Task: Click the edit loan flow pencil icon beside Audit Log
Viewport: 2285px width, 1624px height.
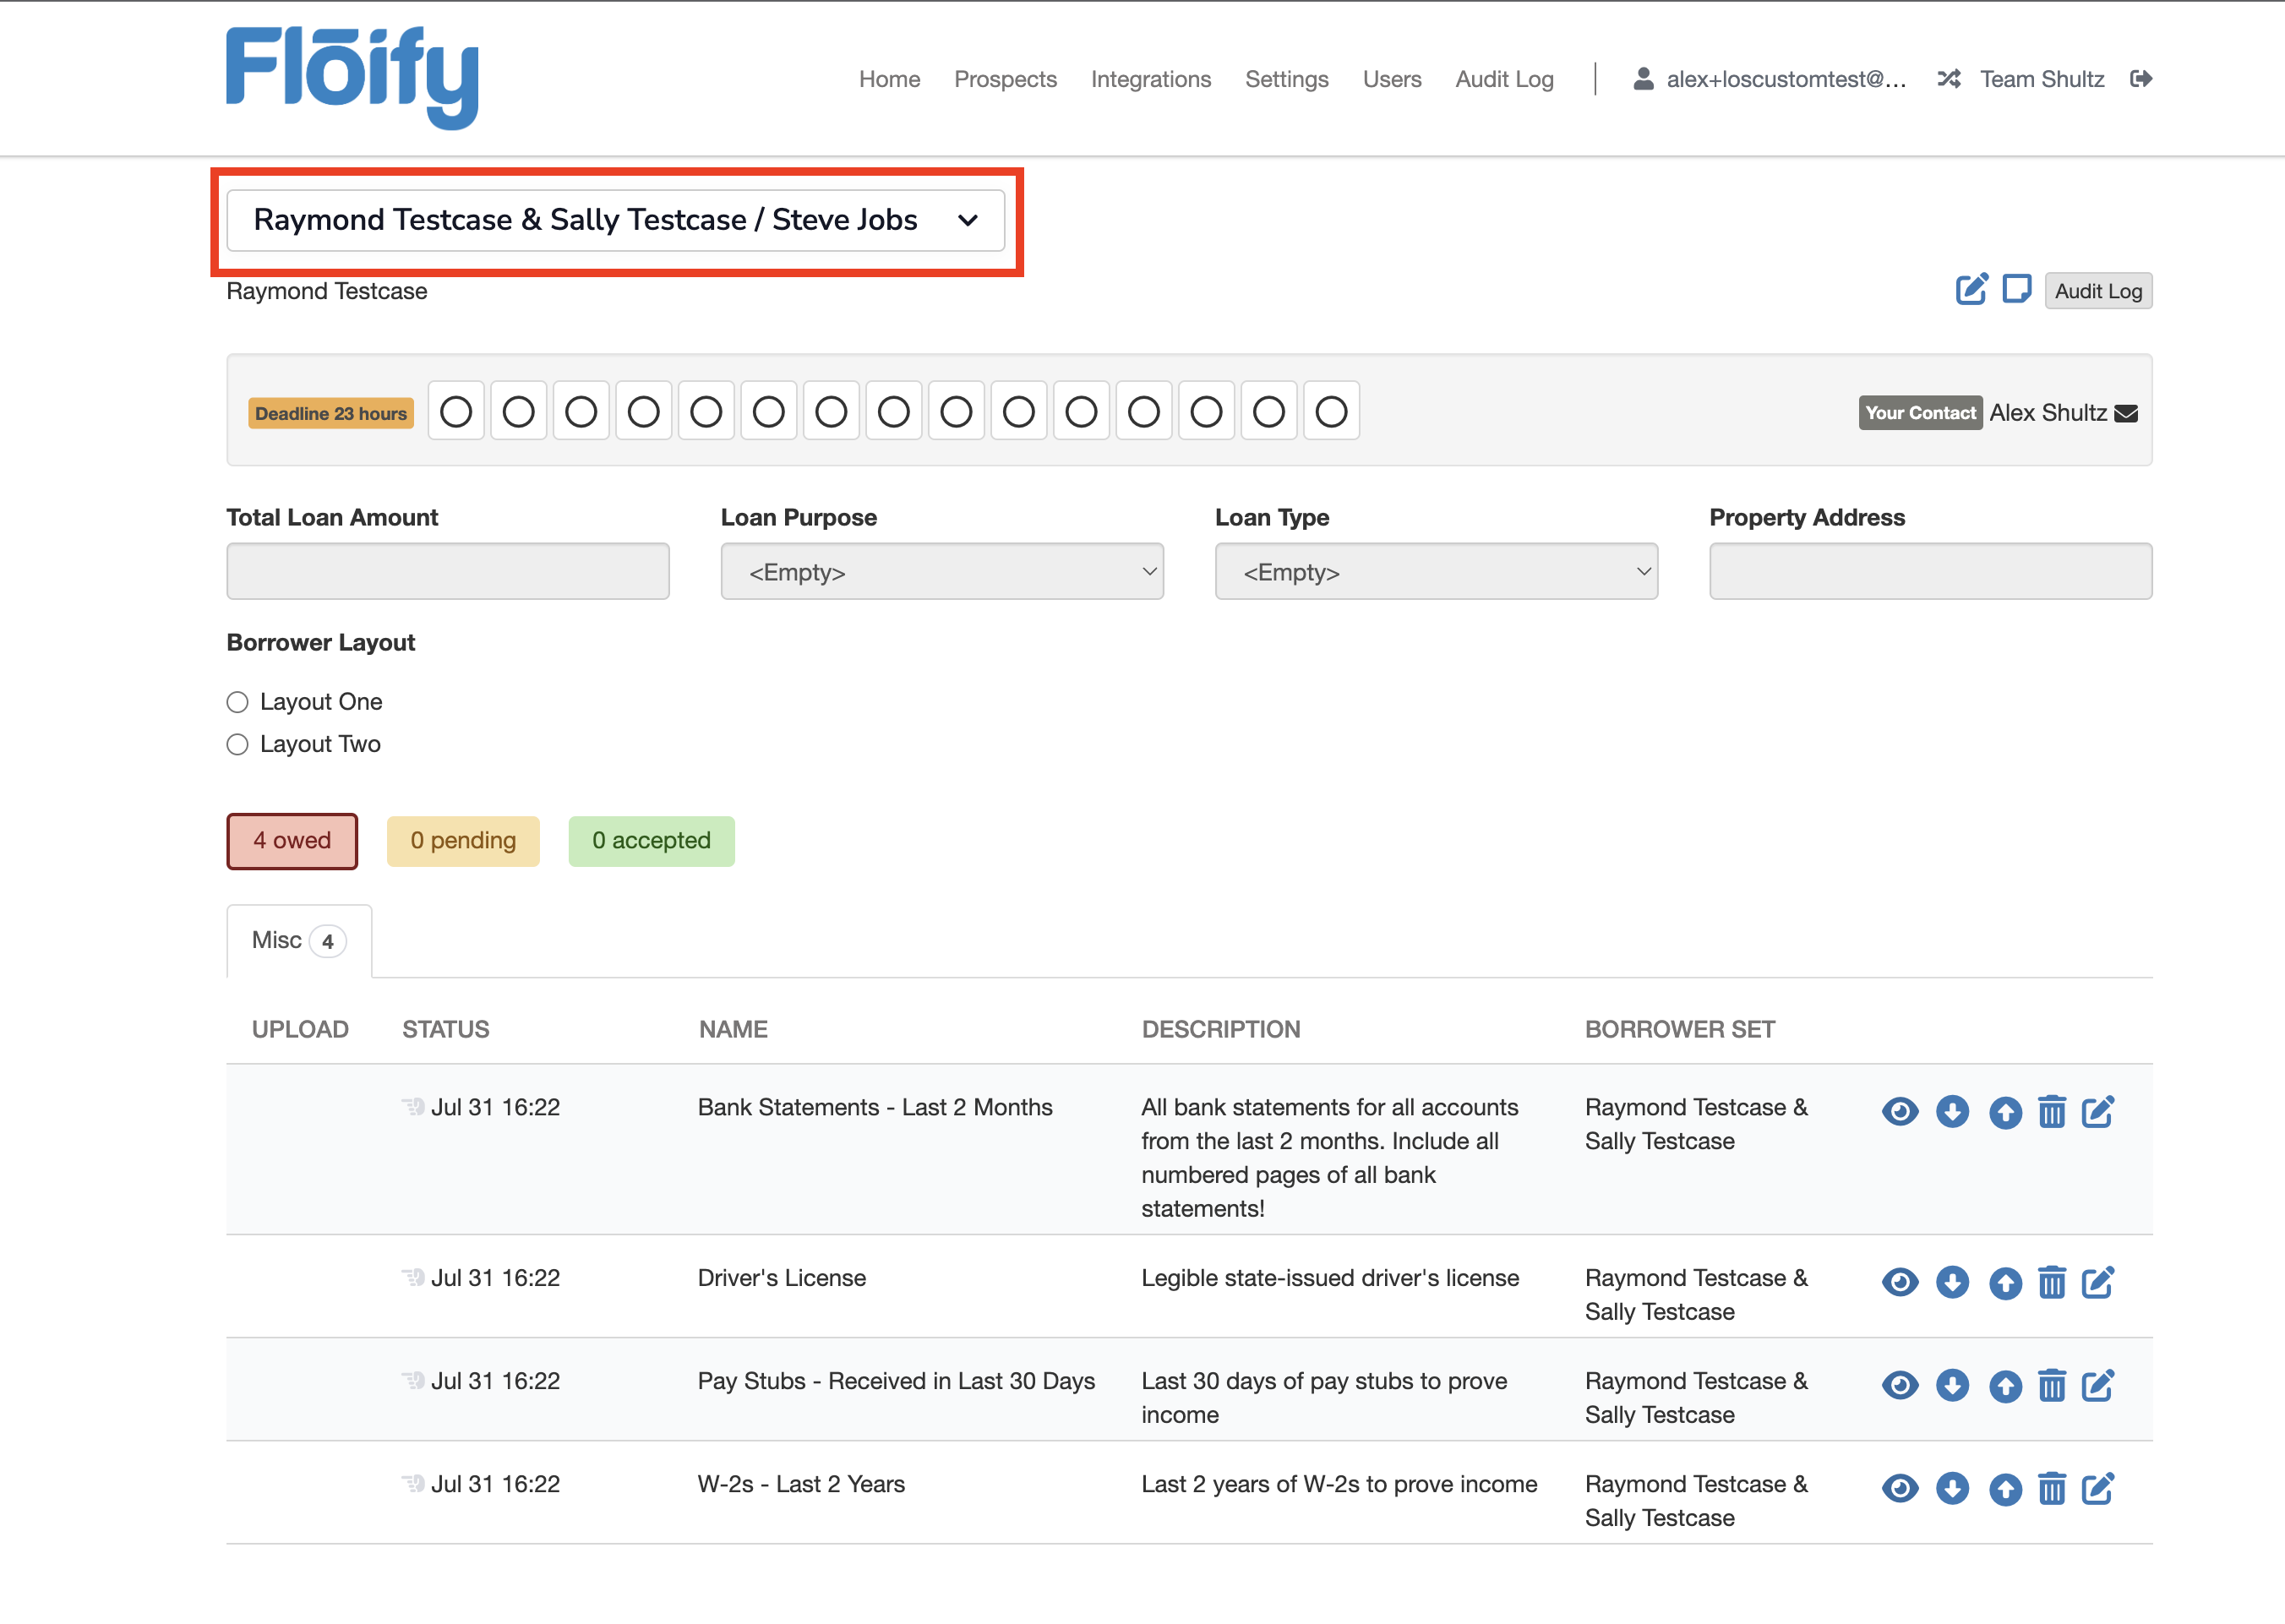Action: coord(1971,290)
